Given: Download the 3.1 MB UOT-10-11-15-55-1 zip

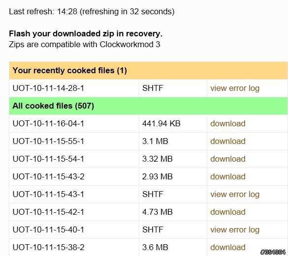Looking at the screenshot, I should pyautogui.click(x=228, y=141).
